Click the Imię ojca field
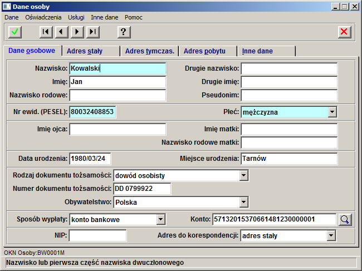The image size is (362, 271). click(118, 129)
